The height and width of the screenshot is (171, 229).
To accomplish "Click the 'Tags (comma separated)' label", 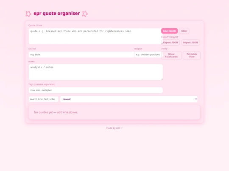I will point(42,84).
